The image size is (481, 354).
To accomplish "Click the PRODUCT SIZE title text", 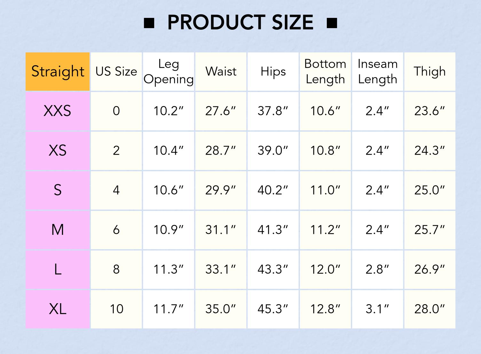I will pos(240,23).
